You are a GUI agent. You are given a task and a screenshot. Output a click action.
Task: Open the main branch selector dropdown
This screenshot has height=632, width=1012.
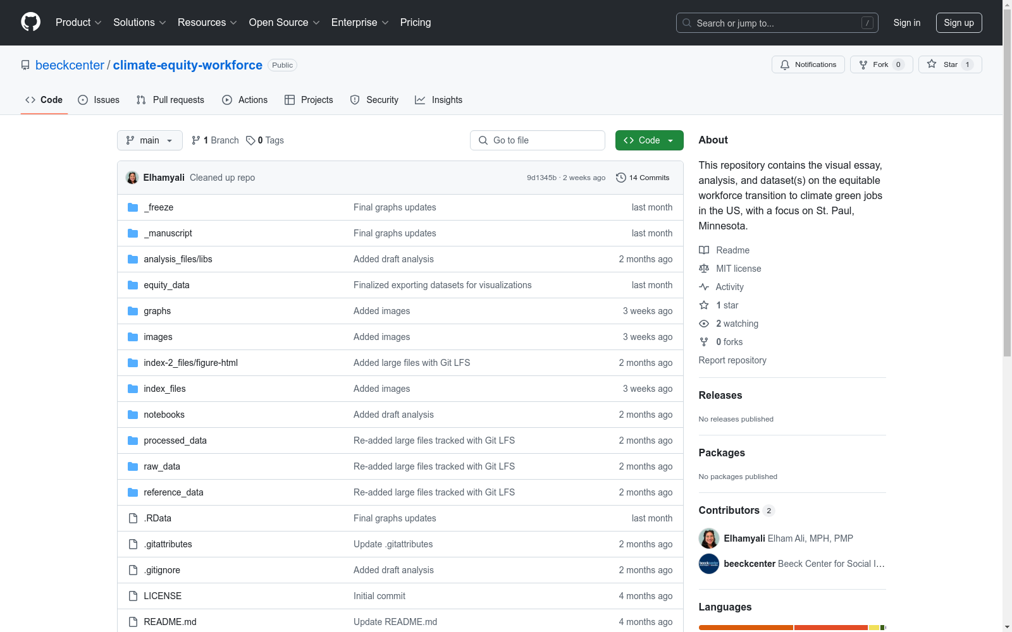click(150, 140)
